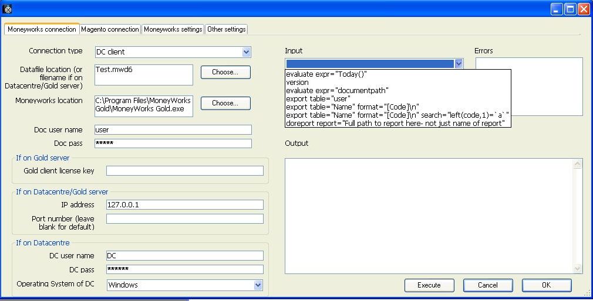
Task: Click the Execute button
Action: tap(429, 285)
